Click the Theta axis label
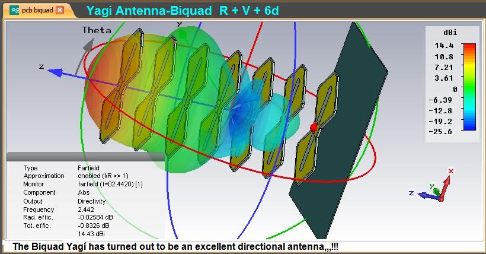 [97, 30]
